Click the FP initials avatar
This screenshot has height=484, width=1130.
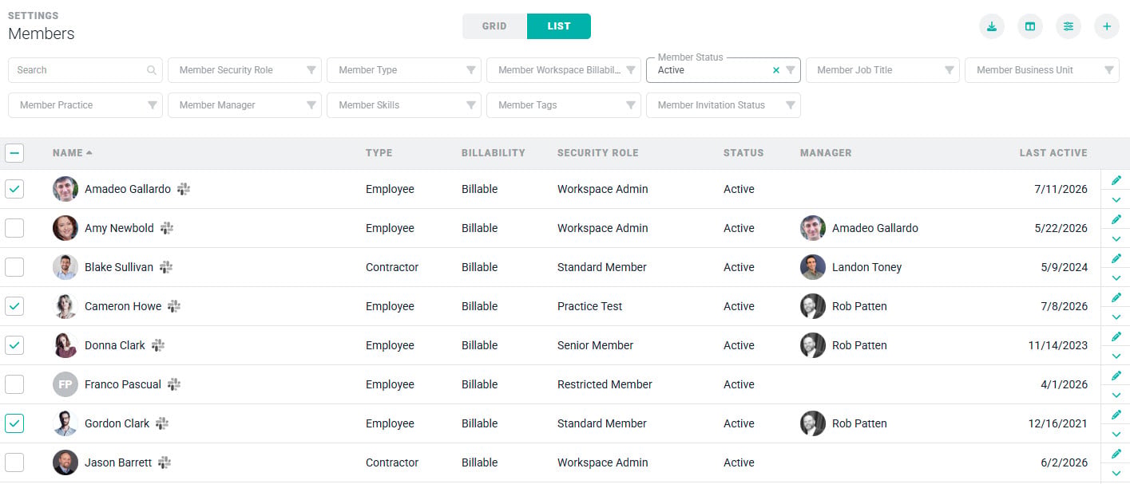(65, 384)
